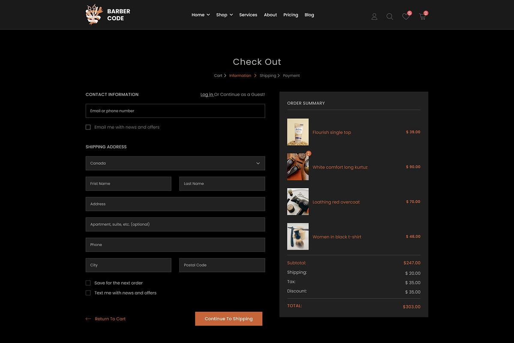
Task: Expand the Shop menu arrow
Action: [231, 15]
